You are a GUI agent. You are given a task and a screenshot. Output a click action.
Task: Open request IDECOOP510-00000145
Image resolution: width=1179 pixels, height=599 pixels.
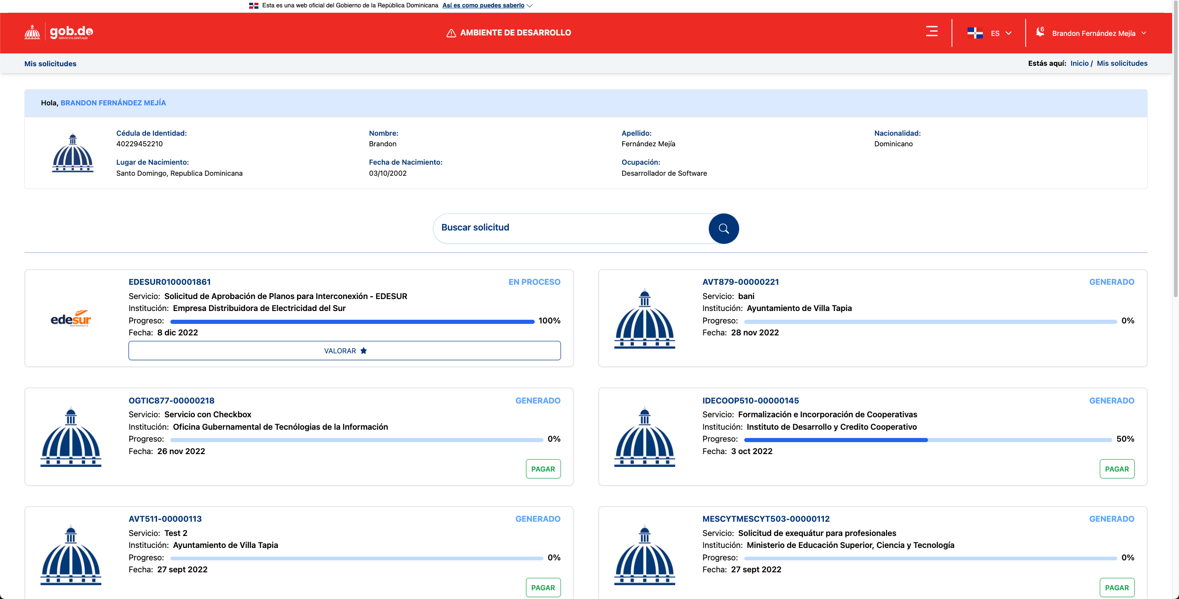point(750,401)
